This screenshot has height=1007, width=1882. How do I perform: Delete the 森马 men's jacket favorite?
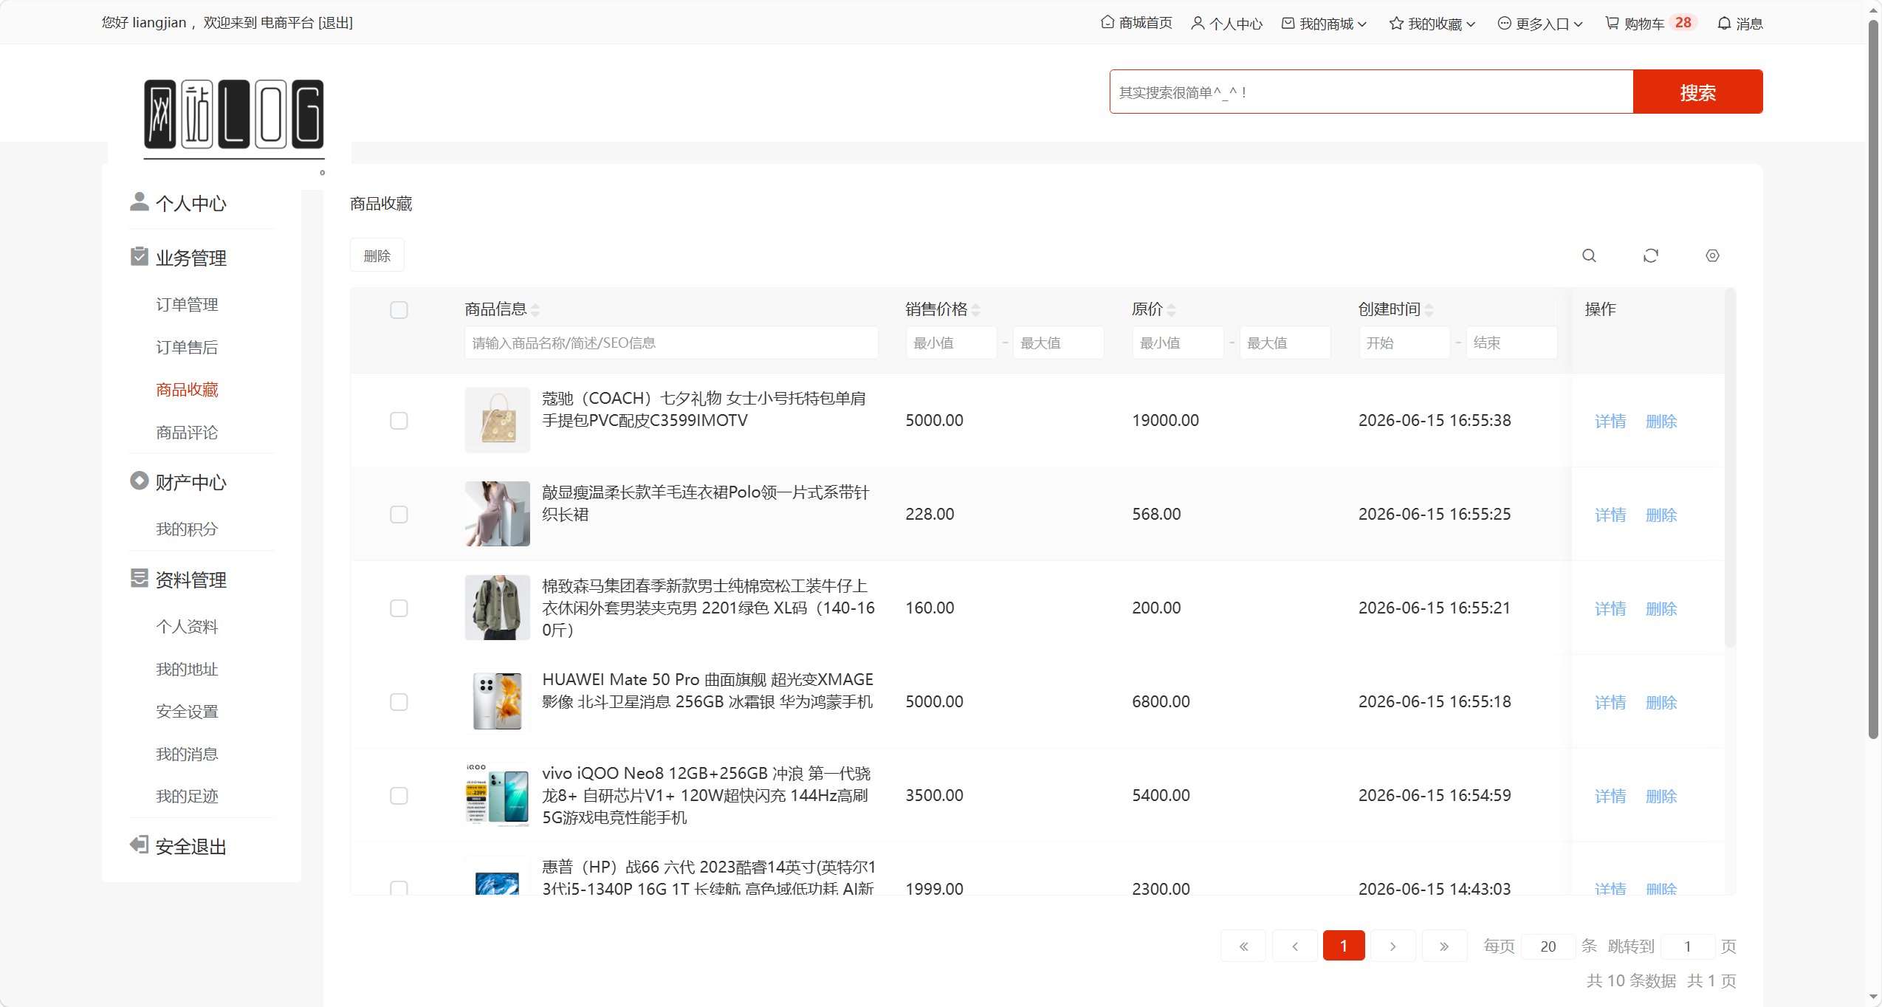click(1661, 609)
